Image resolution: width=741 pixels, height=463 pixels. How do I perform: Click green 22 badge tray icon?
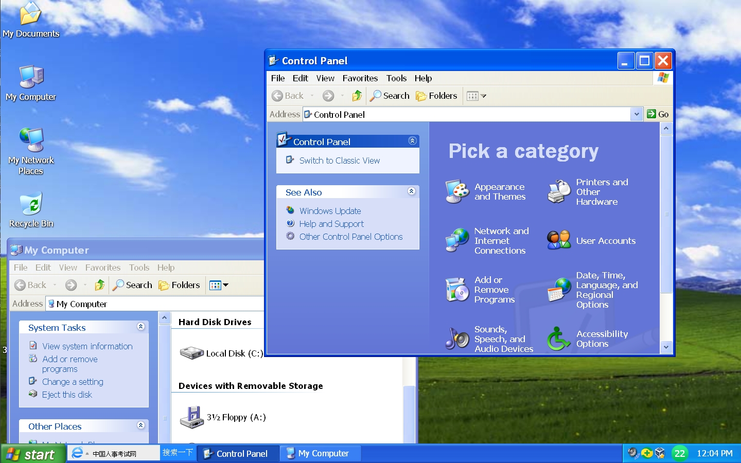pyautogui.click(x=680, y=453)
